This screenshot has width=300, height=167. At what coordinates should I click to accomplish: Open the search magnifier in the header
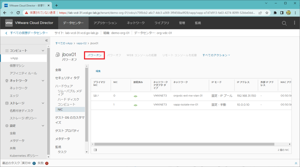[284, 23]
